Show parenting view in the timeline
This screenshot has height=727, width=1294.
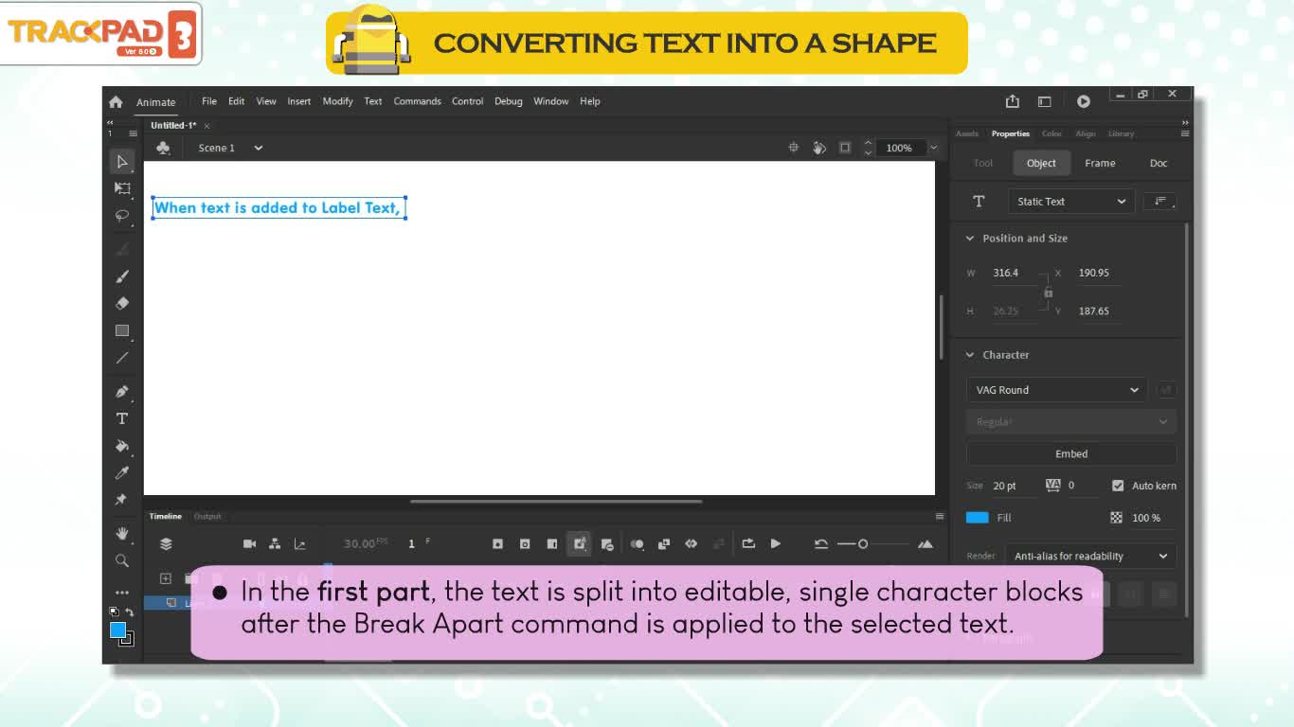(x=275, y=543)
